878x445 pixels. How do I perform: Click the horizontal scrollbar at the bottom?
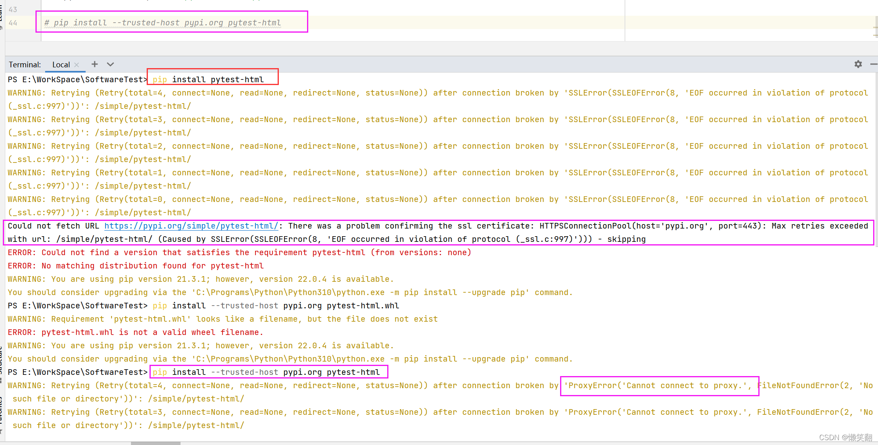pos(156,443)
